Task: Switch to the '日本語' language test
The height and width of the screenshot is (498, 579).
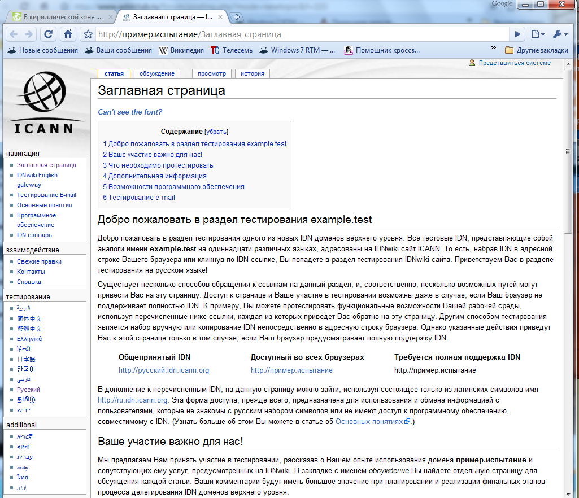Action: (x=26, y=359)
